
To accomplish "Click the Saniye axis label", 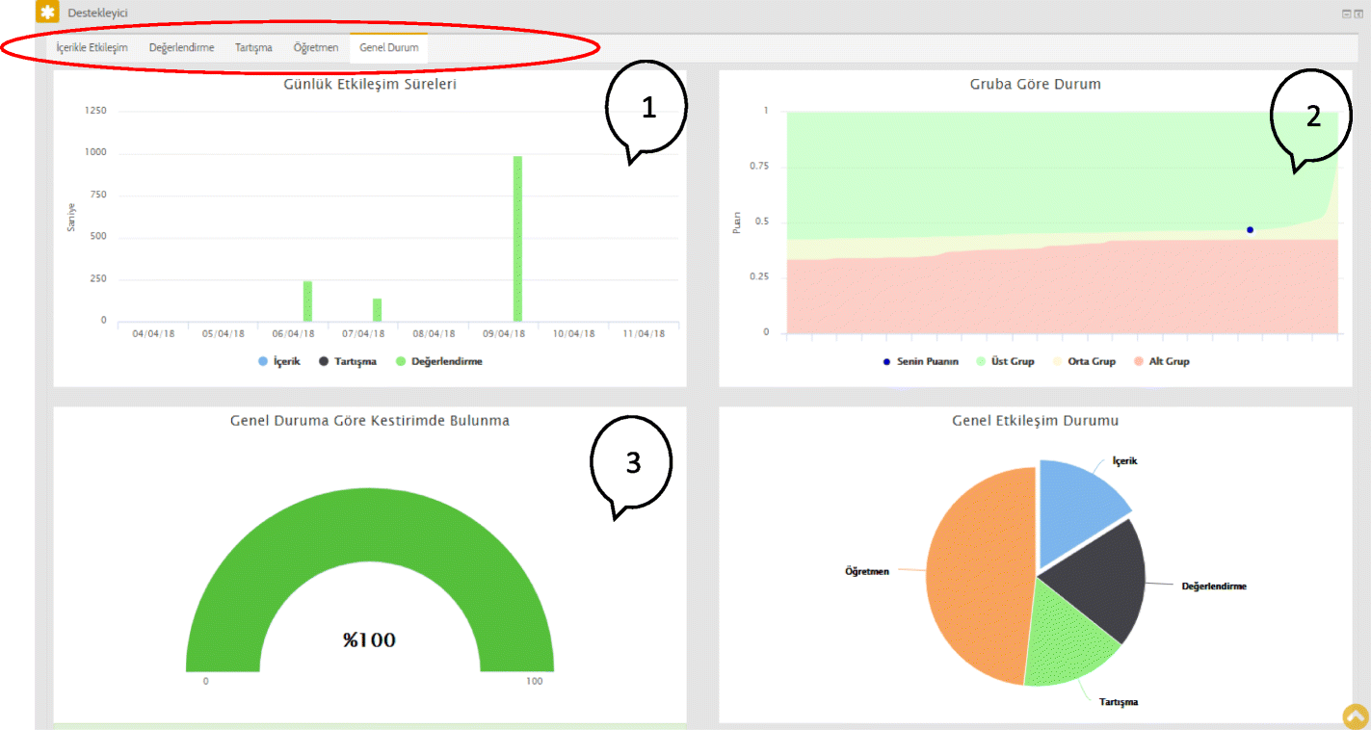I will (71, 217).
